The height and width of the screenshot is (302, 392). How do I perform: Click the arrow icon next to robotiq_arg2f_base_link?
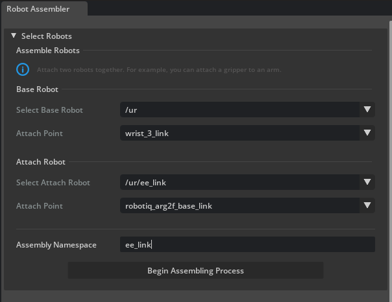click(x=367, y=205)
